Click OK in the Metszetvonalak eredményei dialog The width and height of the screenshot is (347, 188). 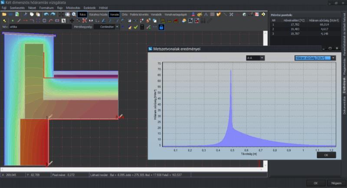click(x=326, y=155)
